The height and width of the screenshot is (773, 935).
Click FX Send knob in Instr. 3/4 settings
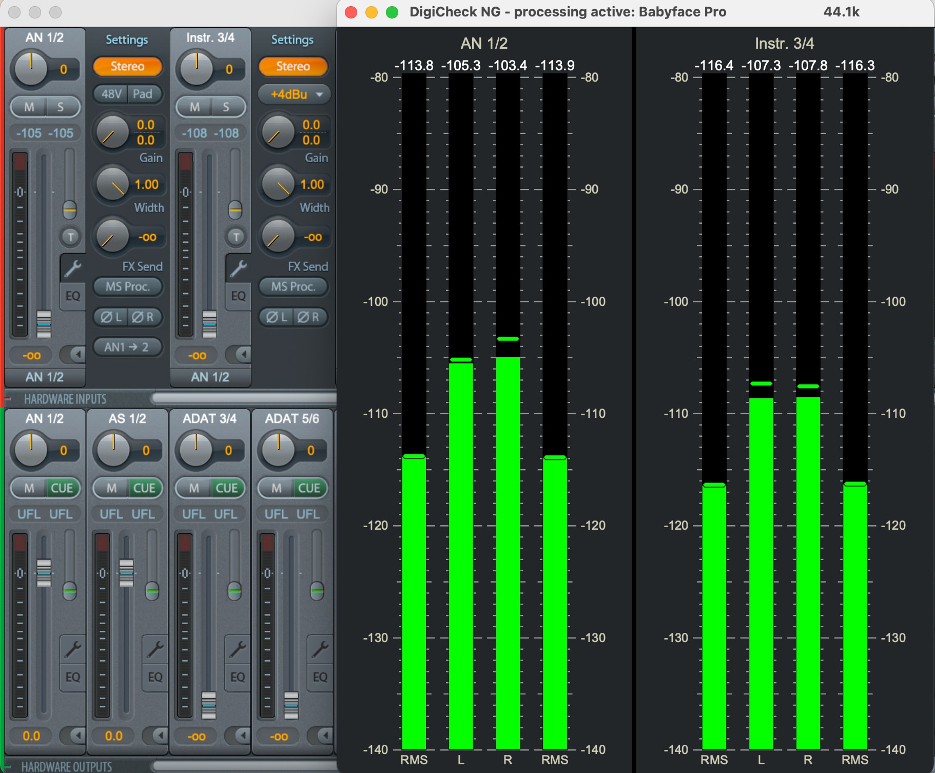pyautogui.click(x=278, y=236)
